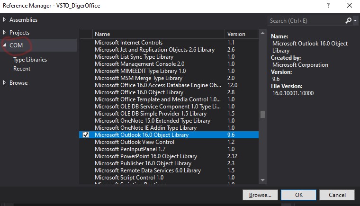Screen dimensions: 360x206
Task: Expand the Assemblies tree node
Action: tap(4, 20)
